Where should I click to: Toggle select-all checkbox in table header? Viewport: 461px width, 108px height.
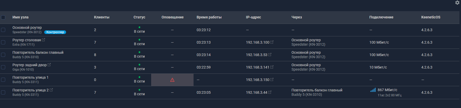(3, 17)
